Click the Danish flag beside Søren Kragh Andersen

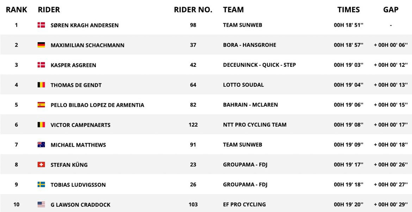click(x=41, y=25)
